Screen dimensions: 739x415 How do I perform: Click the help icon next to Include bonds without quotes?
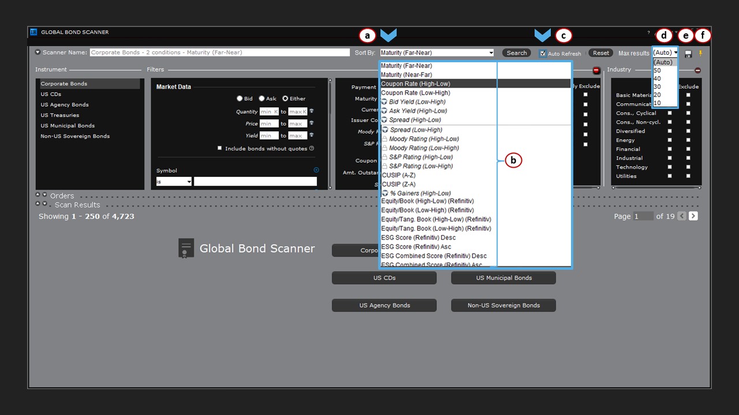(312, 148)
